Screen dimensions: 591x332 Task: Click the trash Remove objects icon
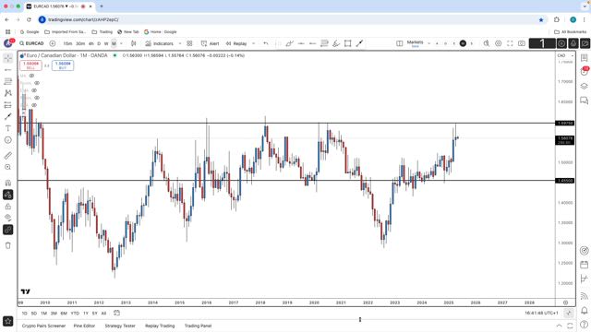(8, 245)
